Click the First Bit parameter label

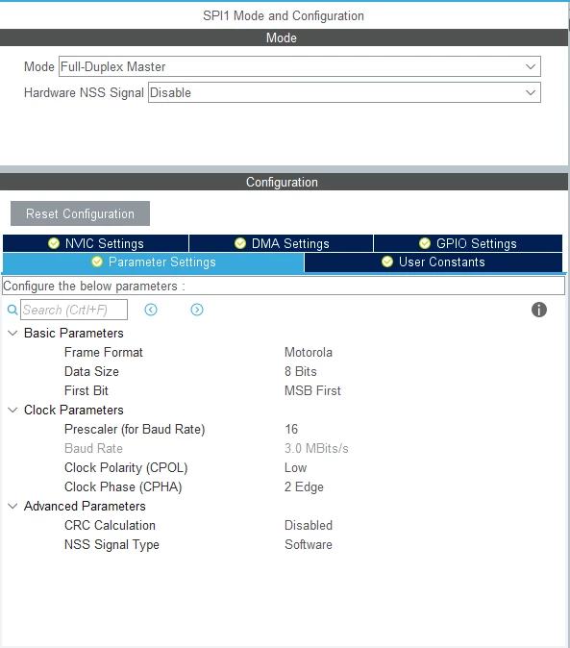tap(86, 391)
